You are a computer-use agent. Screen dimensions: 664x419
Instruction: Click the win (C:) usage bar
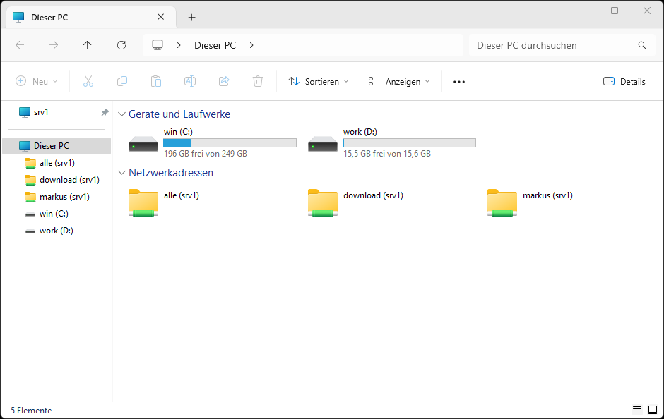[230, 143]
